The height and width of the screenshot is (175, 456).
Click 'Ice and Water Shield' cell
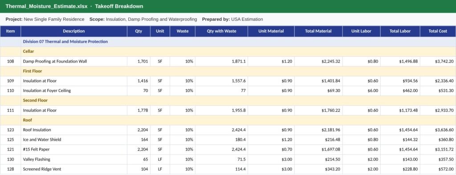(x=74, y=139)
